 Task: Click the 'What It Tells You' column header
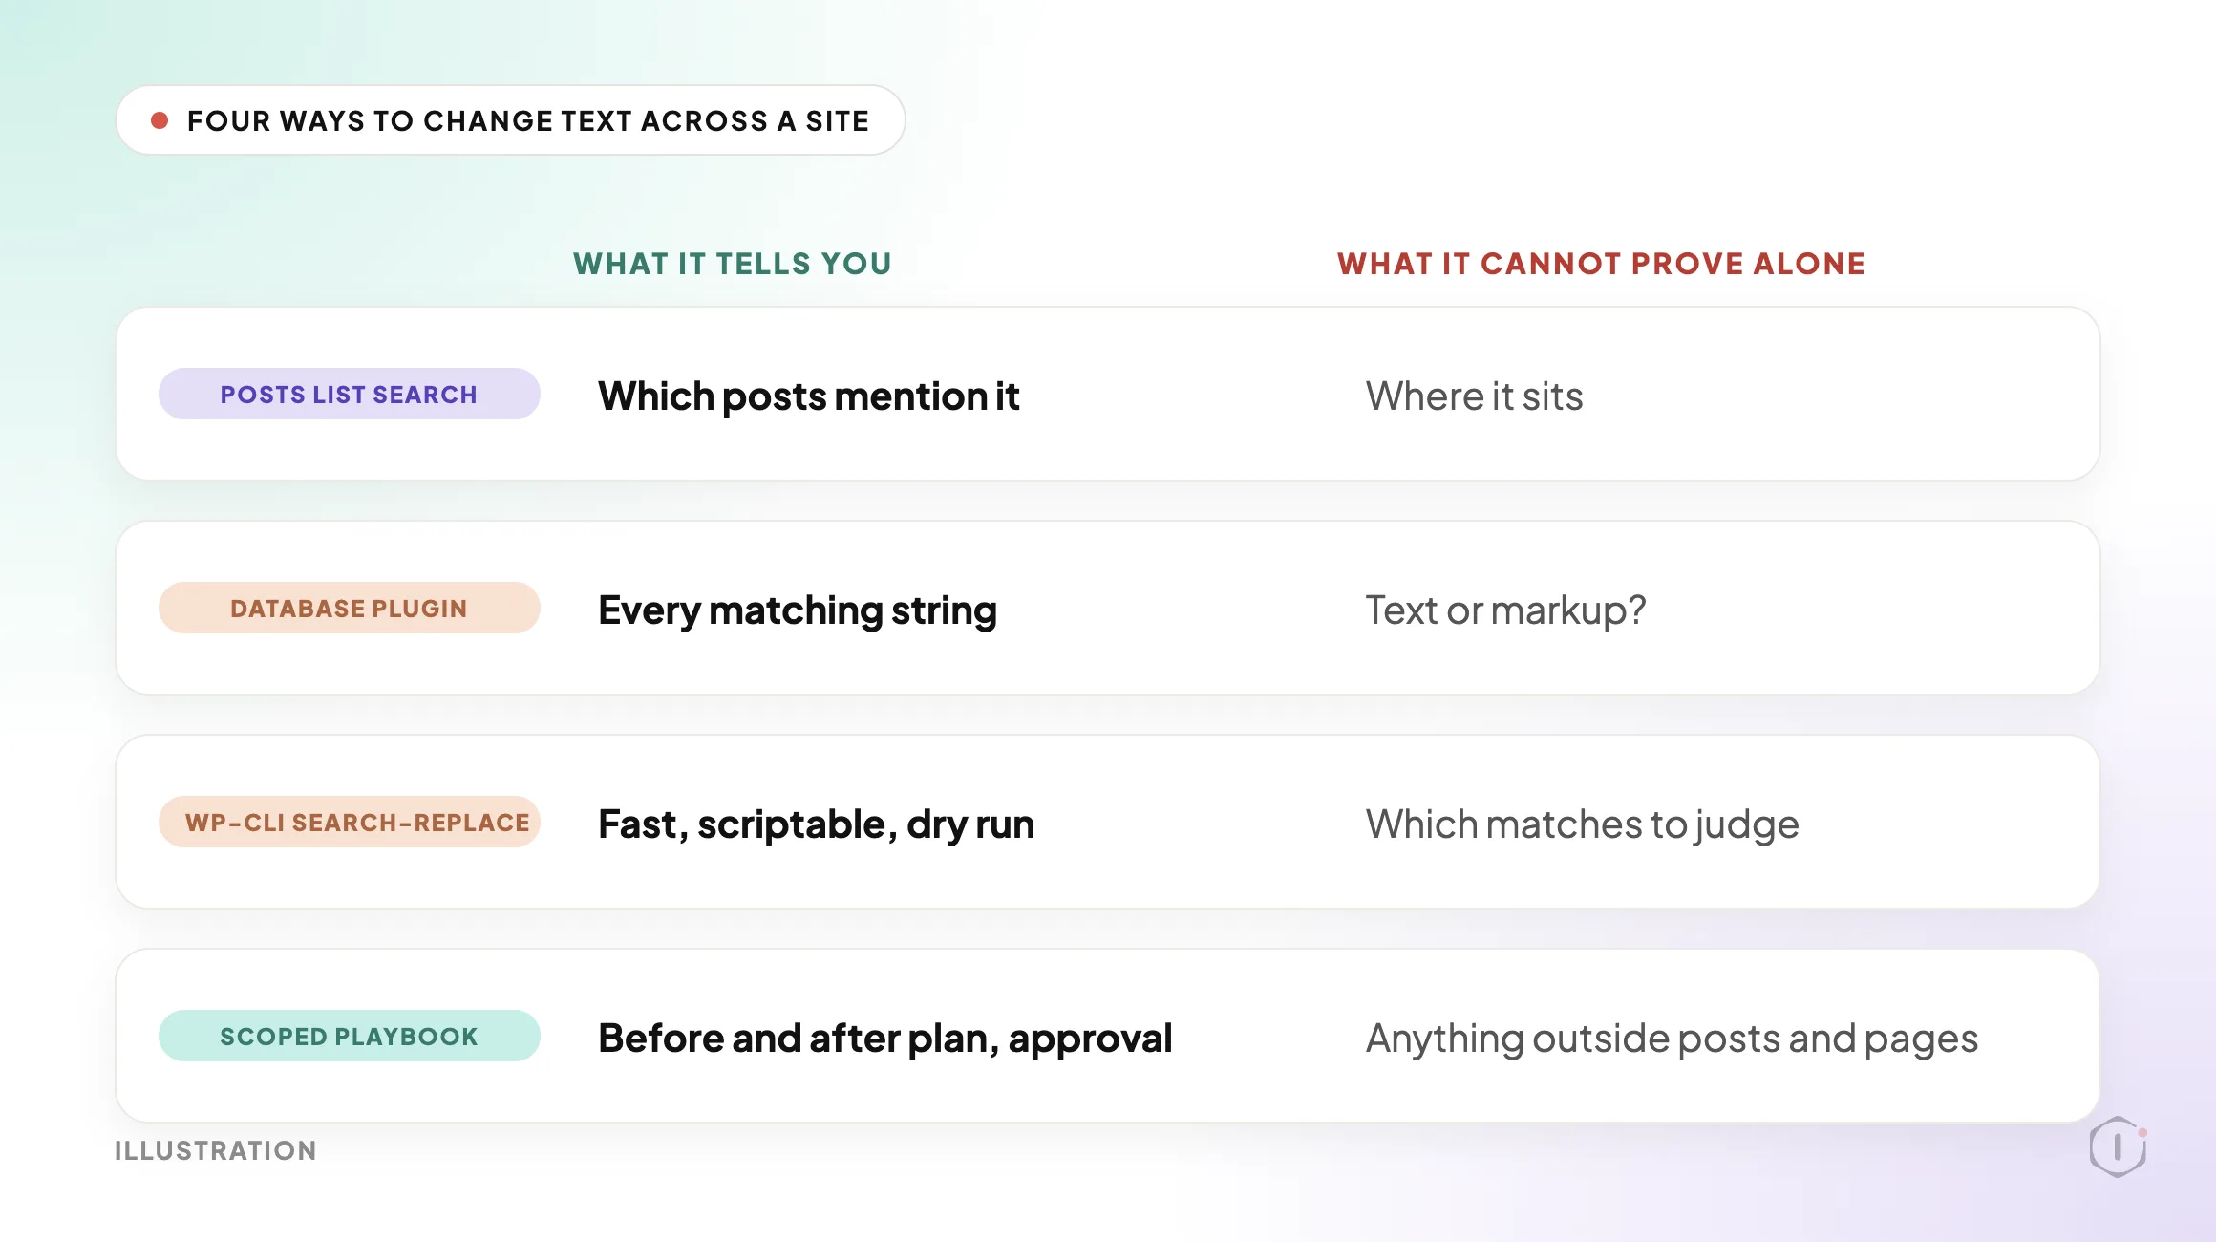733,264
